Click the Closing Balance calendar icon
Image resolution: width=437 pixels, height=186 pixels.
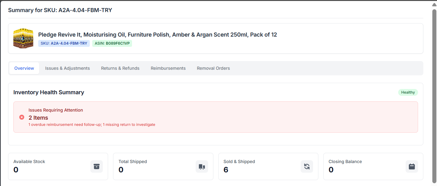point(412,166)
